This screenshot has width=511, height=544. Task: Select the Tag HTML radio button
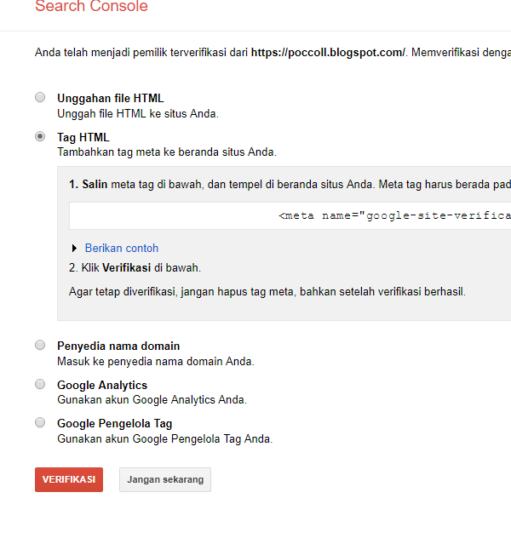[x=40, y=137]
